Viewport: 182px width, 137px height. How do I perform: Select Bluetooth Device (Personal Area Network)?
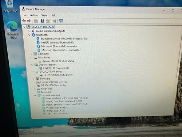tap(67, 98)
